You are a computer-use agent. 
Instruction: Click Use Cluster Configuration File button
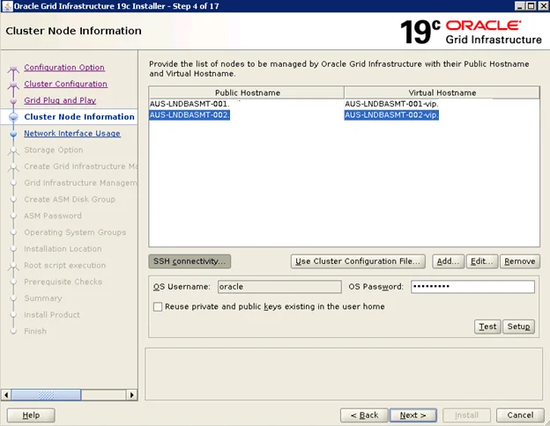pos(358,261)
